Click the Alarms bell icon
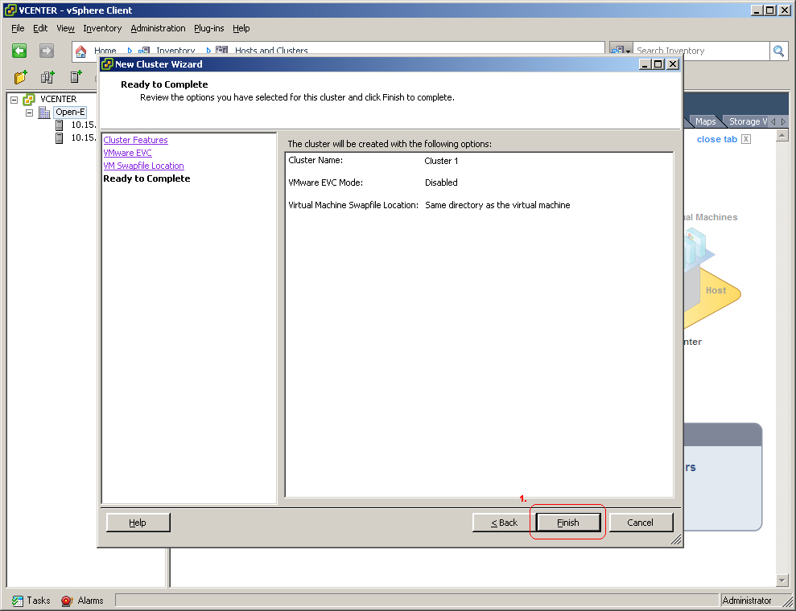The width and height of the screenshot is (796, 611). (x=67, y=601)
